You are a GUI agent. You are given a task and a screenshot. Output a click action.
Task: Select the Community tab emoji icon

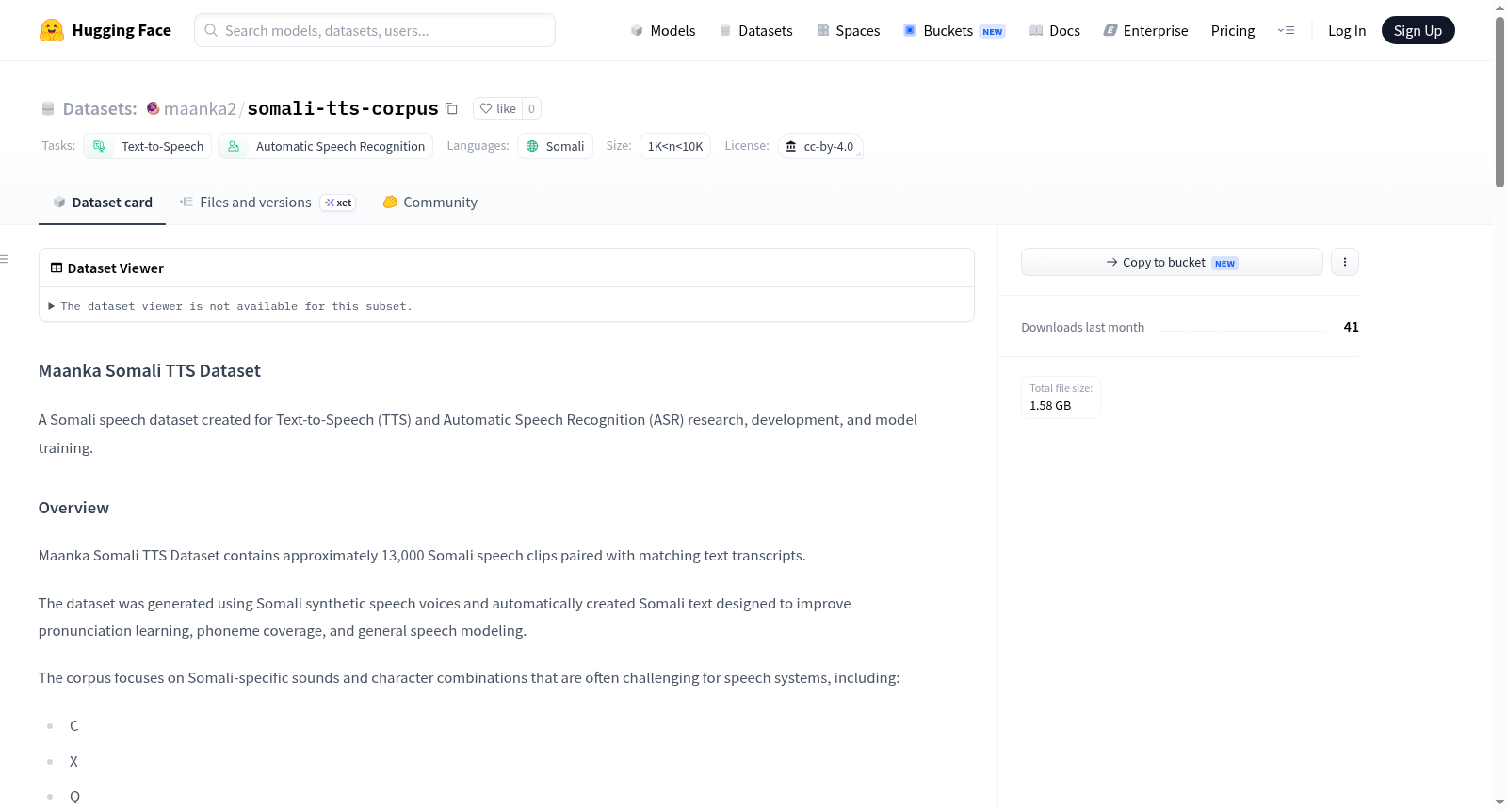[390, 202]
